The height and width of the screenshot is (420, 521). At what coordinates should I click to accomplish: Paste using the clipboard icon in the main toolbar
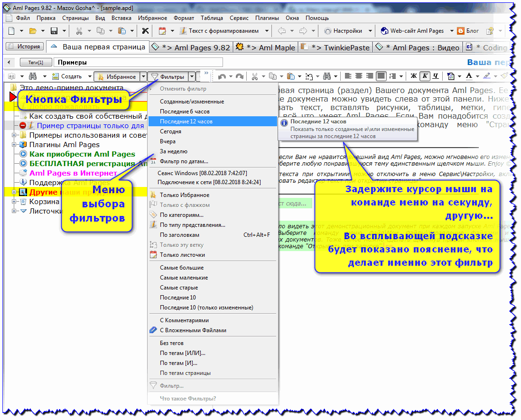coord(122,31)
